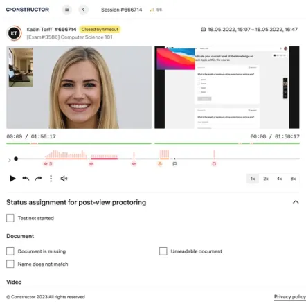Viewport: 306px width, 306px height.
Task: Set playback speed to 1x
Action: [253, 179]
